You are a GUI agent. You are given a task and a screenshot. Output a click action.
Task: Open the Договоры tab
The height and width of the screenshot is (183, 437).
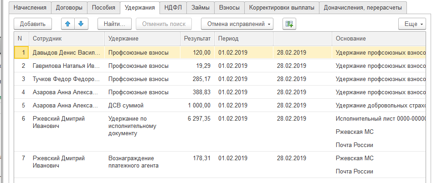[x=69, y=7]
